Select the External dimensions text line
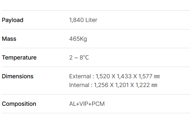The image size is (190, 121). coord(115,76)
